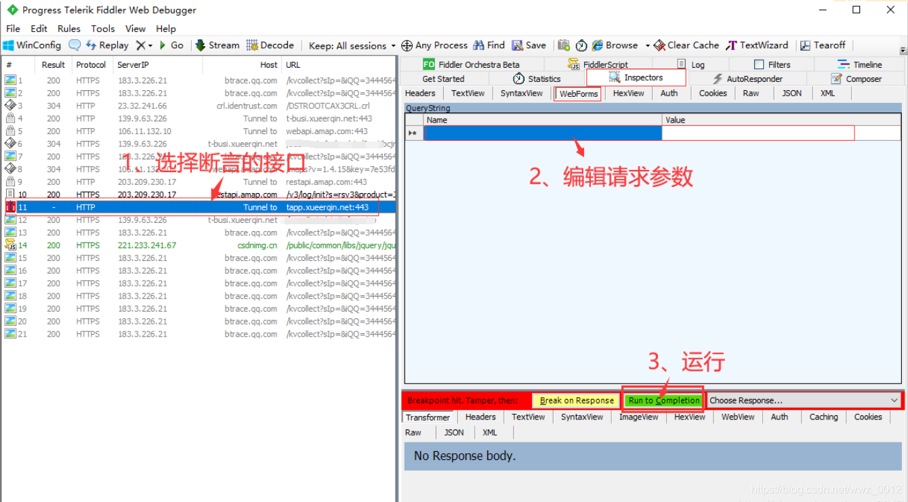908x502 pixels.
Task: Click the Run to Completion button
Action: 663,400
